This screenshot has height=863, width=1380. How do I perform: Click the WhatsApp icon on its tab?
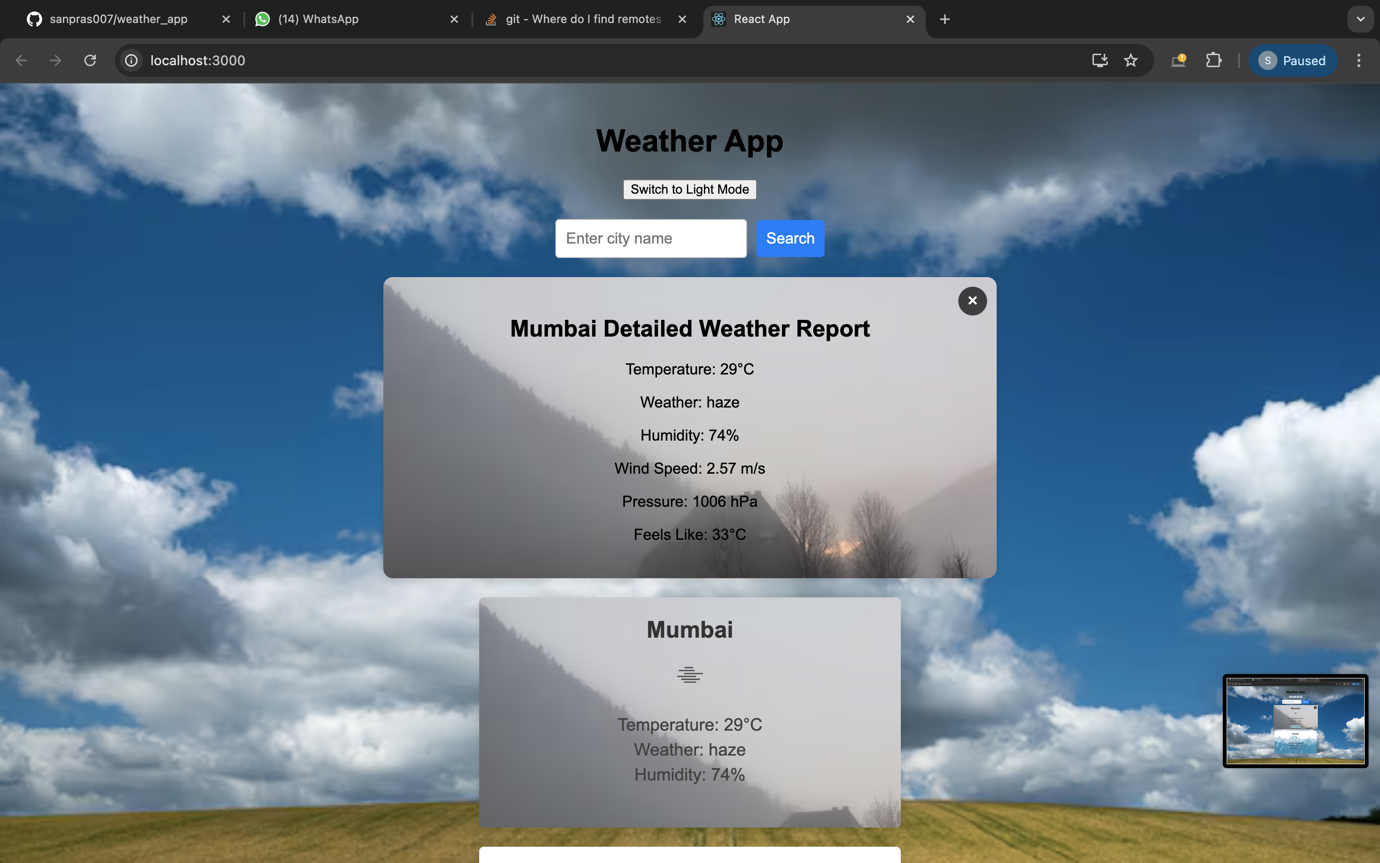coord(262,19)
